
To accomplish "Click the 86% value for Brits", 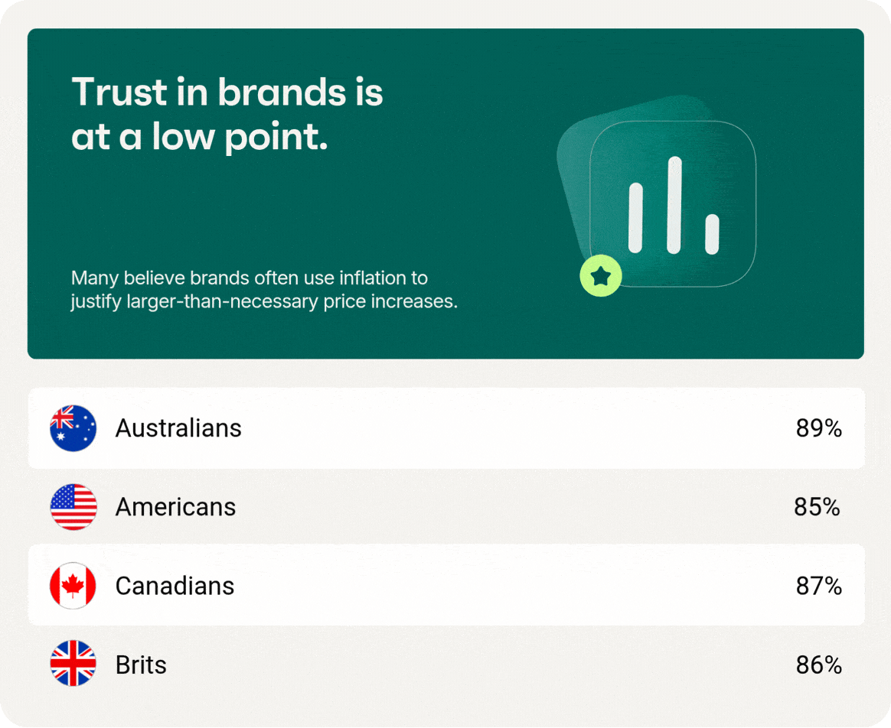I will click(819, 665).
